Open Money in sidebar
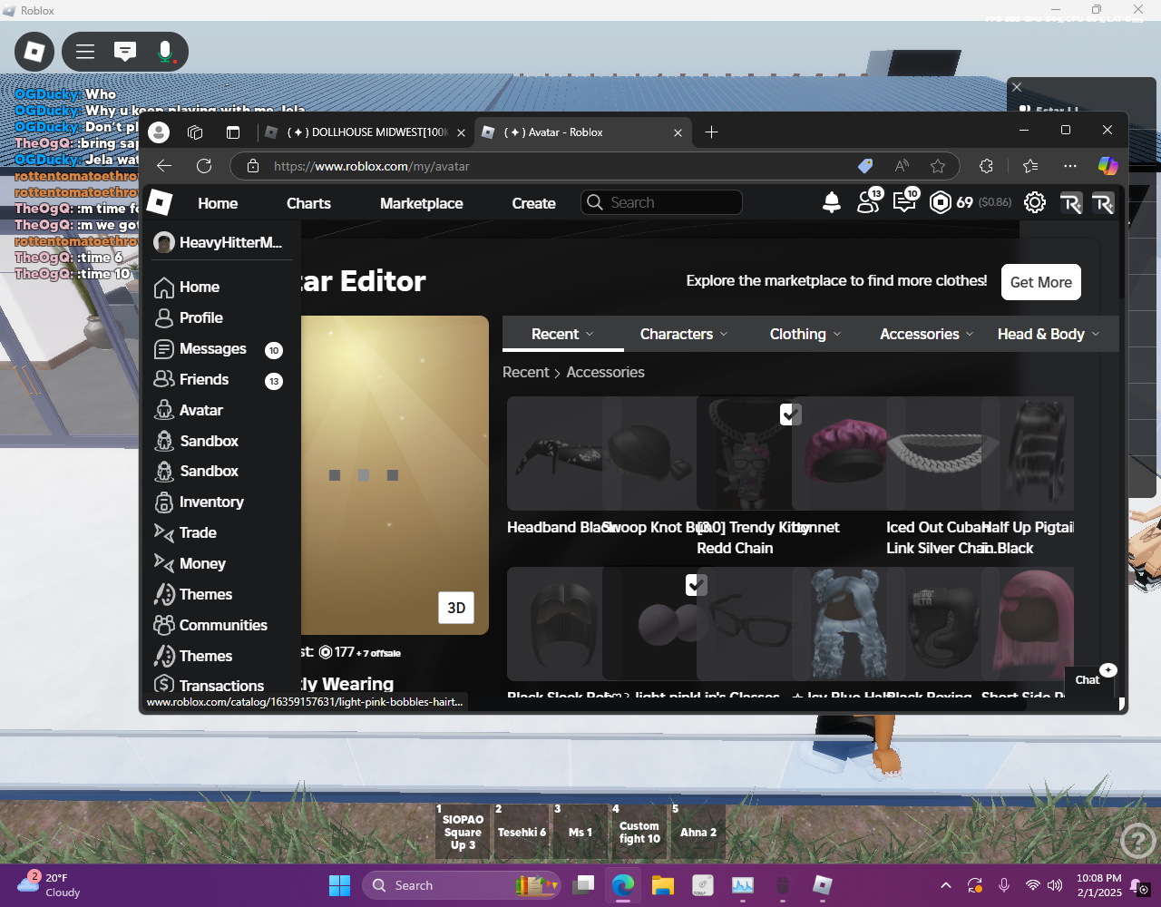The image size is (1161, 907). click(x=190, y=563)
